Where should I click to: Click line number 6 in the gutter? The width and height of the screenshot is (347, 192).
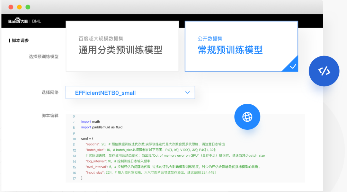point(74,116)
